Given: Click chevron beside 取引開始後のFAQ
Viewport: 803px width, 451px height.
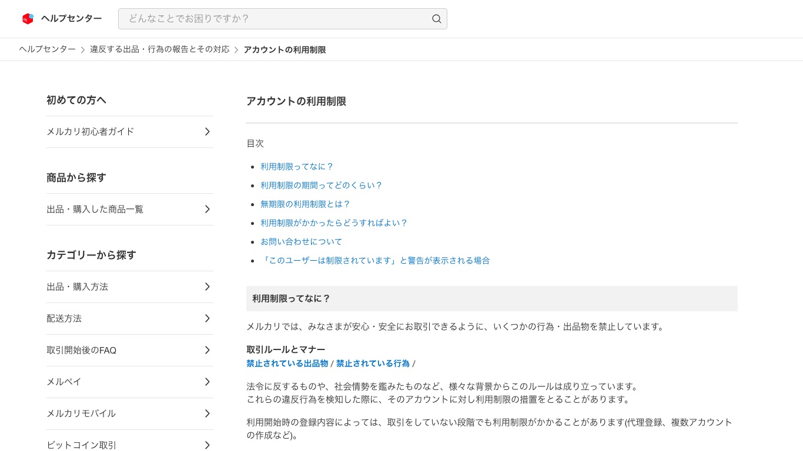Looking at the screenshot, I should pos(208,350).
